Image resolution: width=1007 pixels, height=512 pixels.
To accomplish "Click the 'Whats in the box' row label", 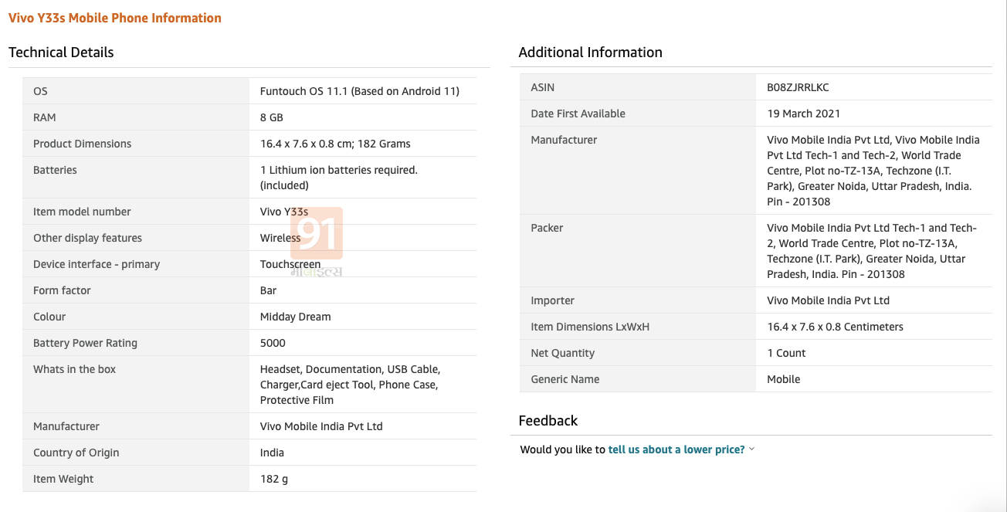I will tap(74, 369).
